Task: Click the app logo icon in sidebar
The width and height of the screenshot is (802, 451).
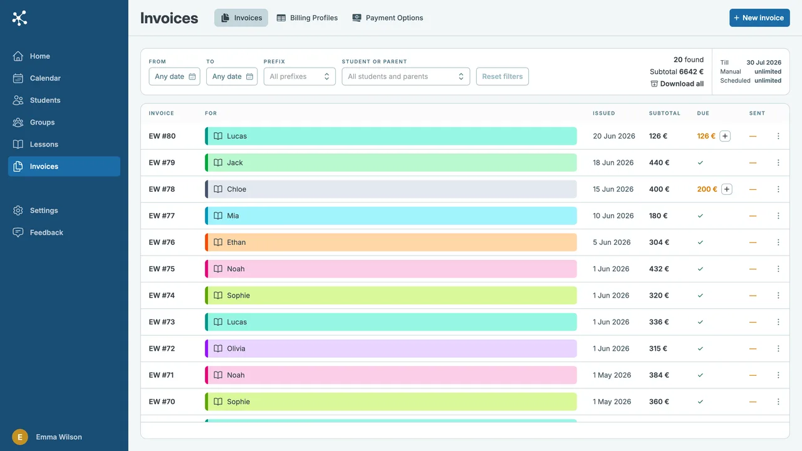Action: [19, 18]
